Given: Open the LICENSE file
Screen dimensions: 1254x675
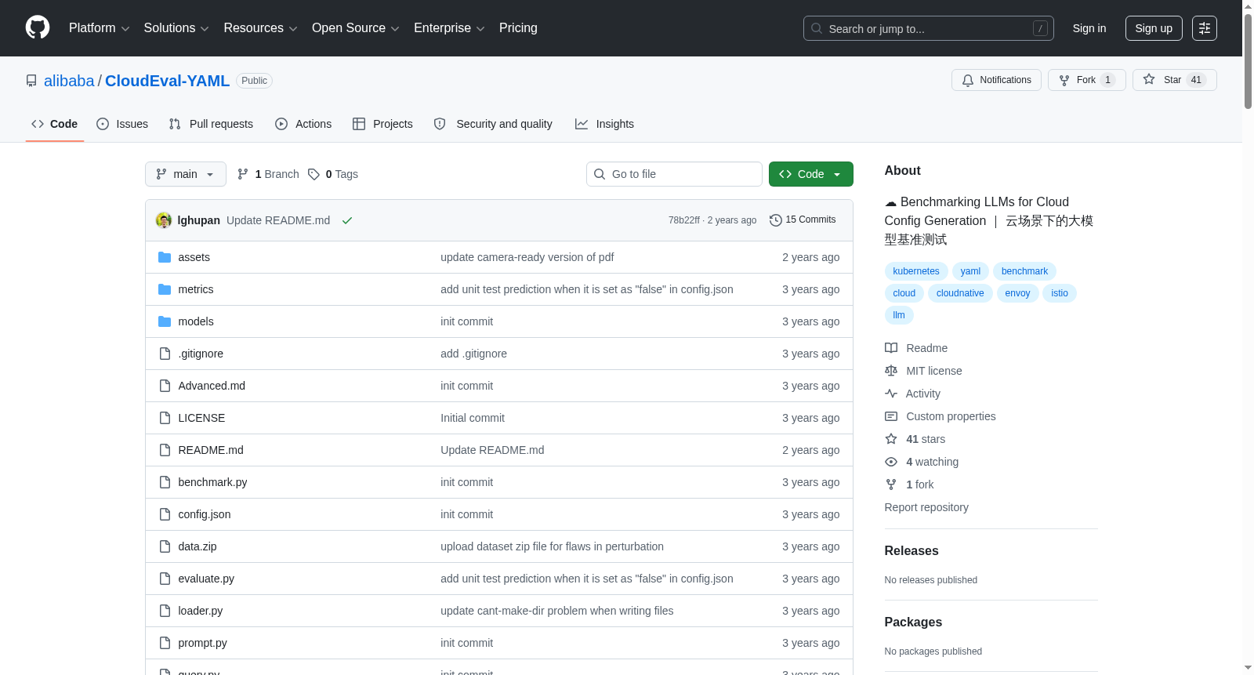Looking at the screenshot, I should [201, 418].
